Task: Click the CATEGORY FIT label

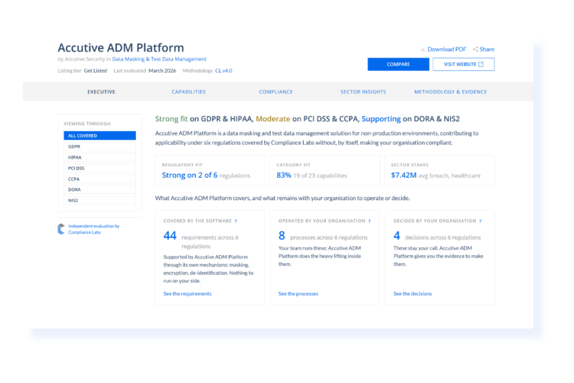Action: [x=294, y=165]
